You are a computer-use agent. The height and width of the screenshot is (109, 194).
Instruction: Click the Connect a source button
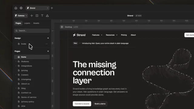[82, 104]
